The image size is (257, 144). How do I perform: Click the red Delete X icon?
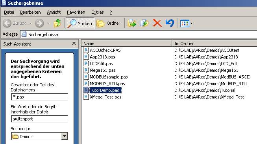coord(157,23)
